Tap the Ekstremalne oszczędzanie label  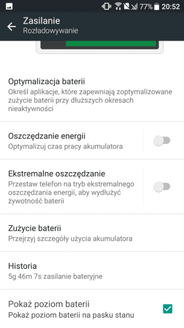point(56,174)
